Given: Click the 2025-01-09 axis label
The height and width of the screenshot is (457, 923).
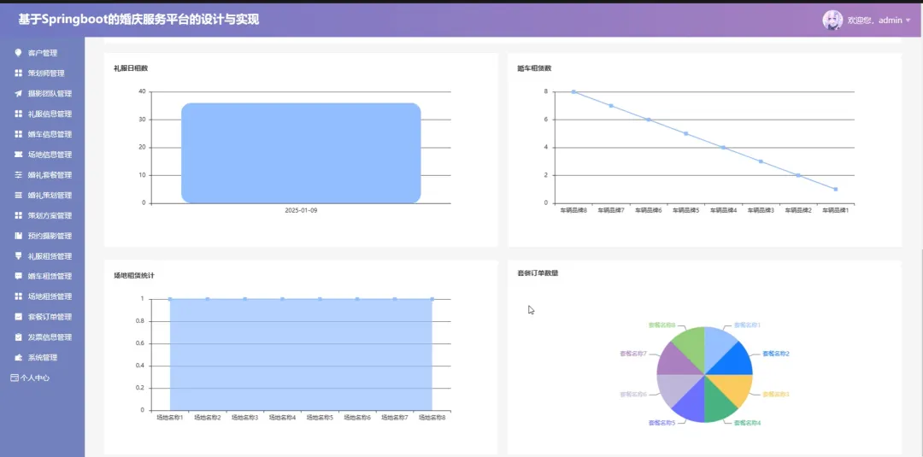Looking at the screenshot, I should tap(301, 210).
